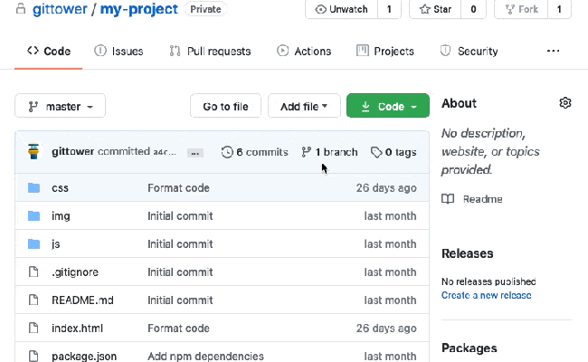Star this repository
This screenshot has height=362, width=588.
pyautogui.click(x=435, y=9)
